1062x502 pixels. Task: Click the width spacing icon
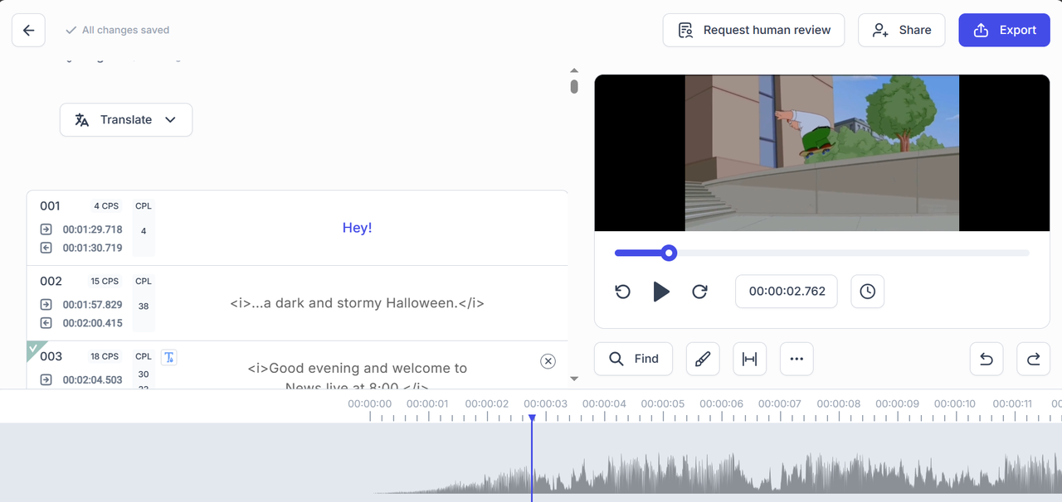750,359
